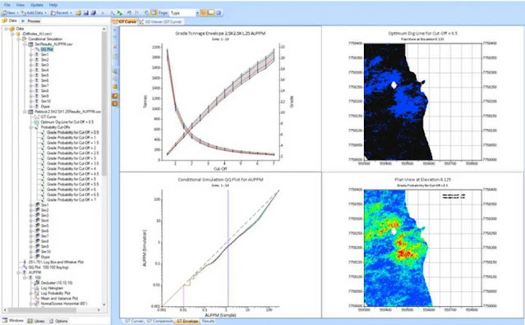Click the zoom in magnifier icon
This screenshot has height=325, width=525.
[115, 71]
